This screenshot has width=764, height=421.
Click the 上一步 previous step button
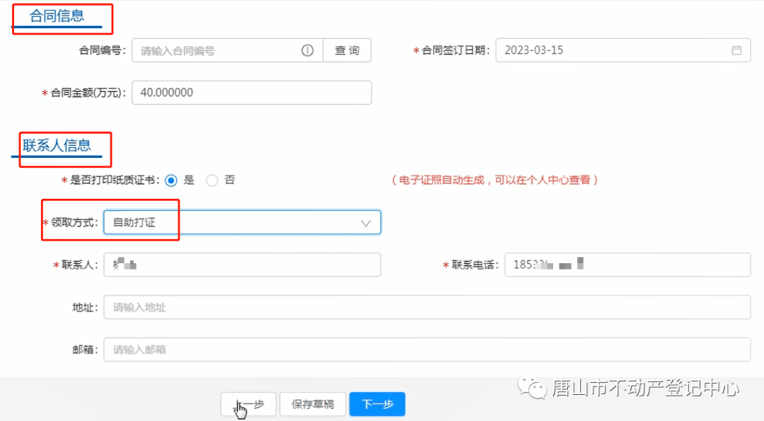click(x=248, y=404)
